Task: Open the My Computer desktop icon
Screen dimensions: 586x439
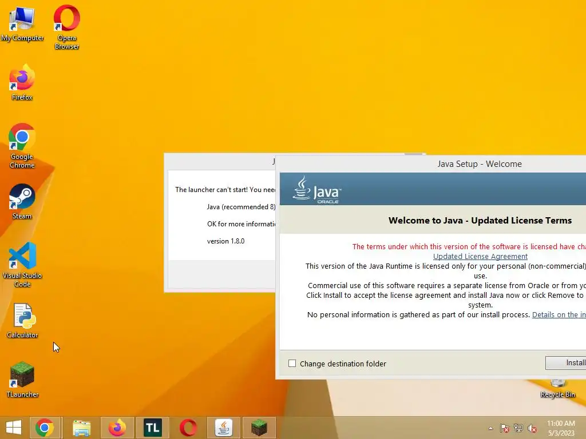Action: point(22,24)
